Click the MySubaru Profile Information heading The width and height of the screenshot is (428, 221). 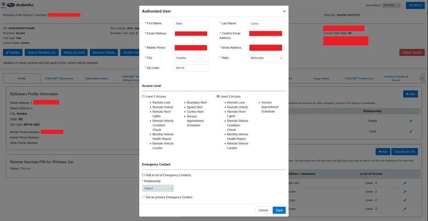pyautogui.click(x=34, y=94)
